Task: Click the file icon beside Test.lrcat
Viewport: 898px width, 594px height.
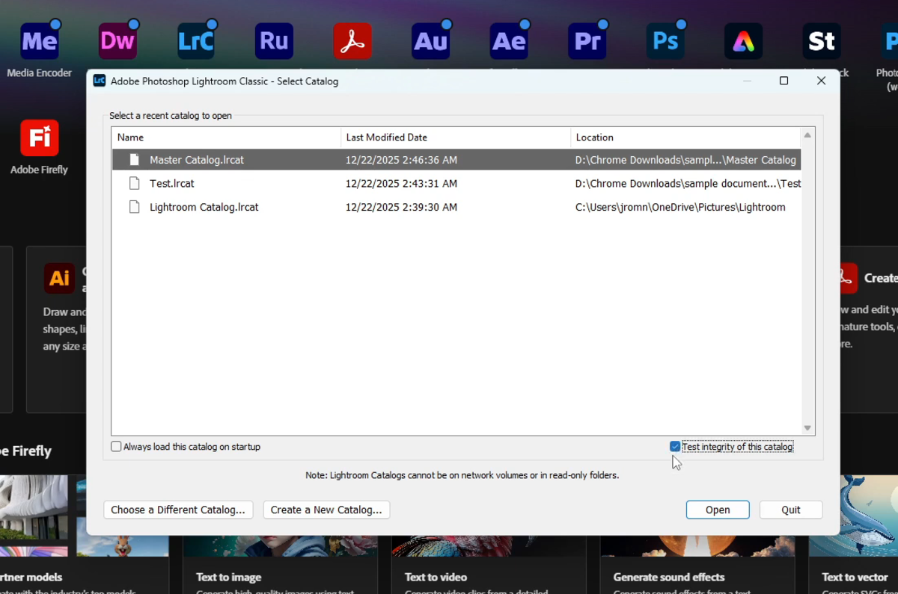Action: [x=135, y=183]
